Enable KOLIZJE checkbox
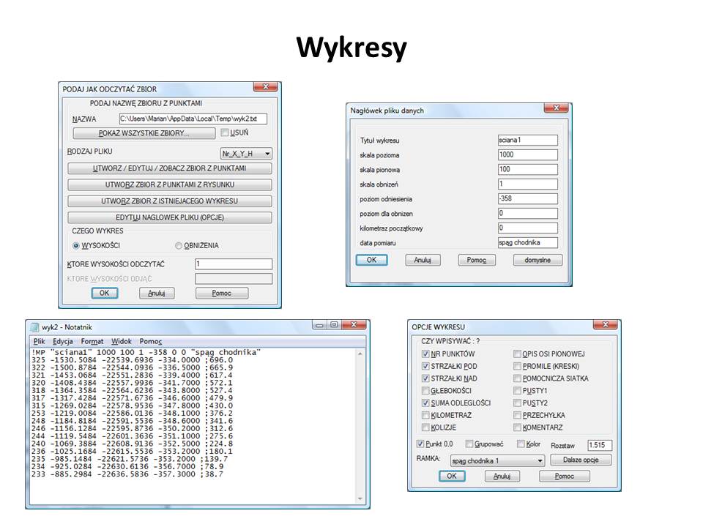 tap(425, 427)
